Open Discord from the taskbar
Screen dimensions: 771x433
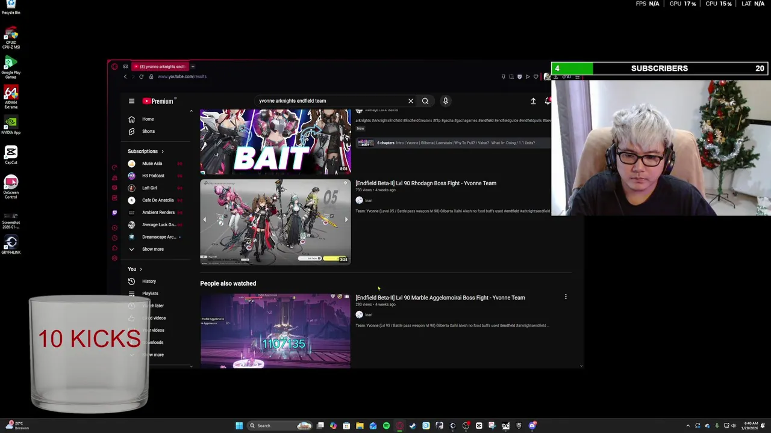[532, 426]
